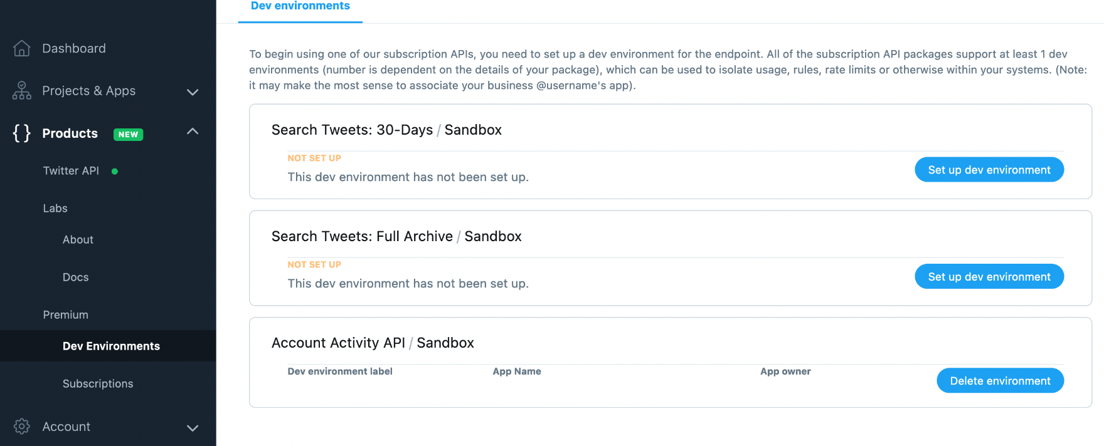Click the Projects & Apps hierarchy icon
The height and width of the screenshot is (446, 1104).
22,91
